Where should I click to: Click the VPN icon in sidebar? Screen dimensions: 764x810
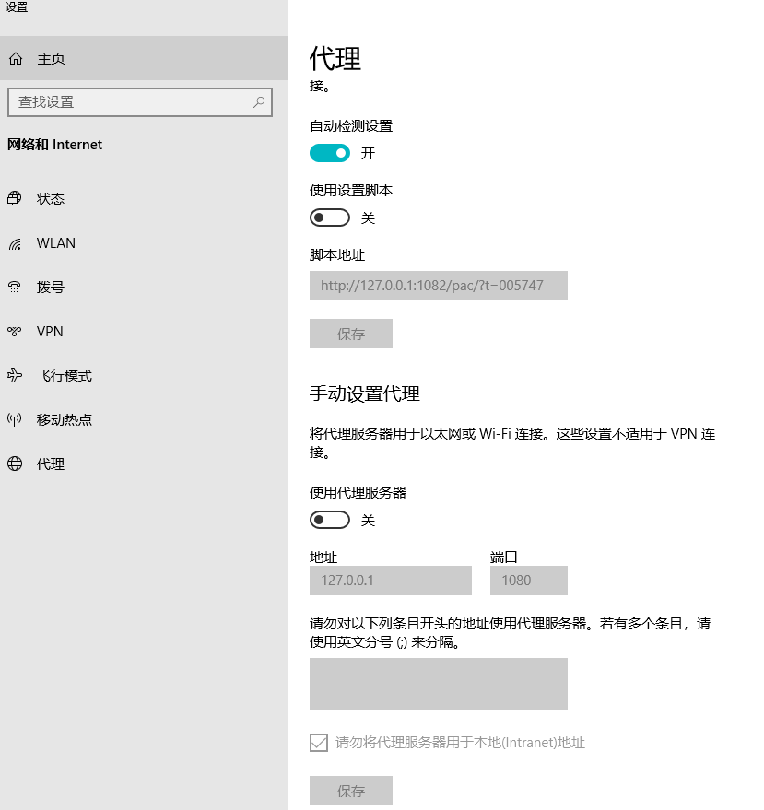(15, 331)
